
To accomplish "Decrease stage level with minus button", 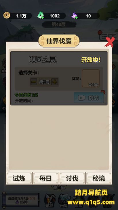I will click(x=34, y=82).
